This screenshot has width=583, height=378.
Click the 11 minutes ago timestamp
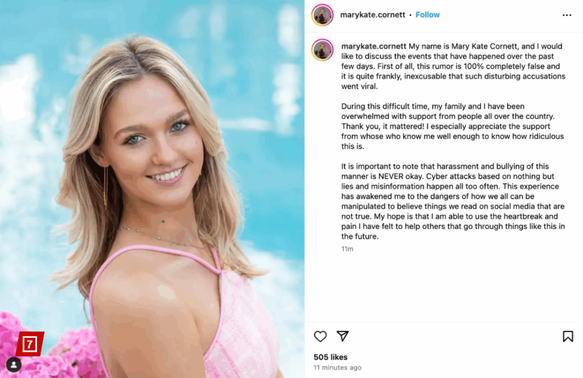[337, 368]
